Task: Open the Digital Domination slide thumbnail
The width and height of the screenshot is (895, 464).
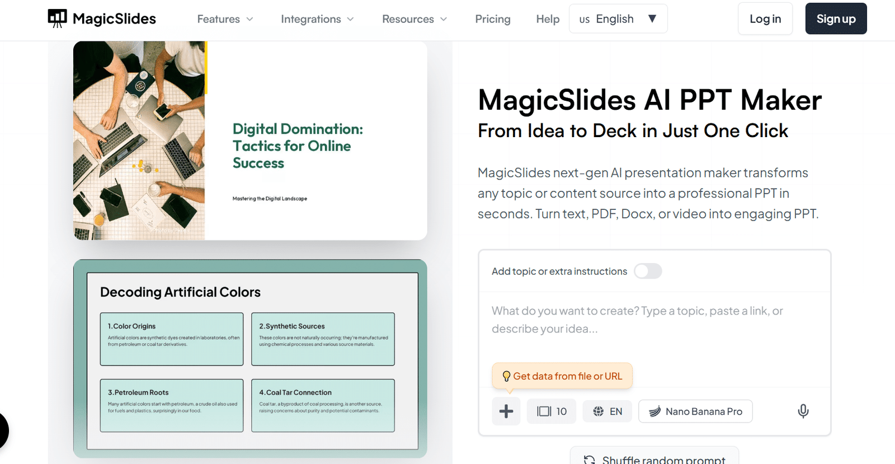Action: pyautogui.click(x=250, y=141)
